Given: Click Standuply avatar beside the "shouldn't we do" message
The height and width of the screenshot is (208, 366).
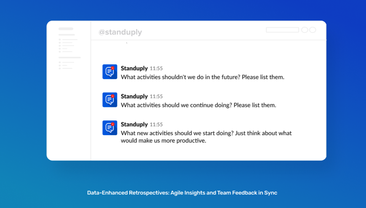Looking at the screenshot, I should coord(110,72).
